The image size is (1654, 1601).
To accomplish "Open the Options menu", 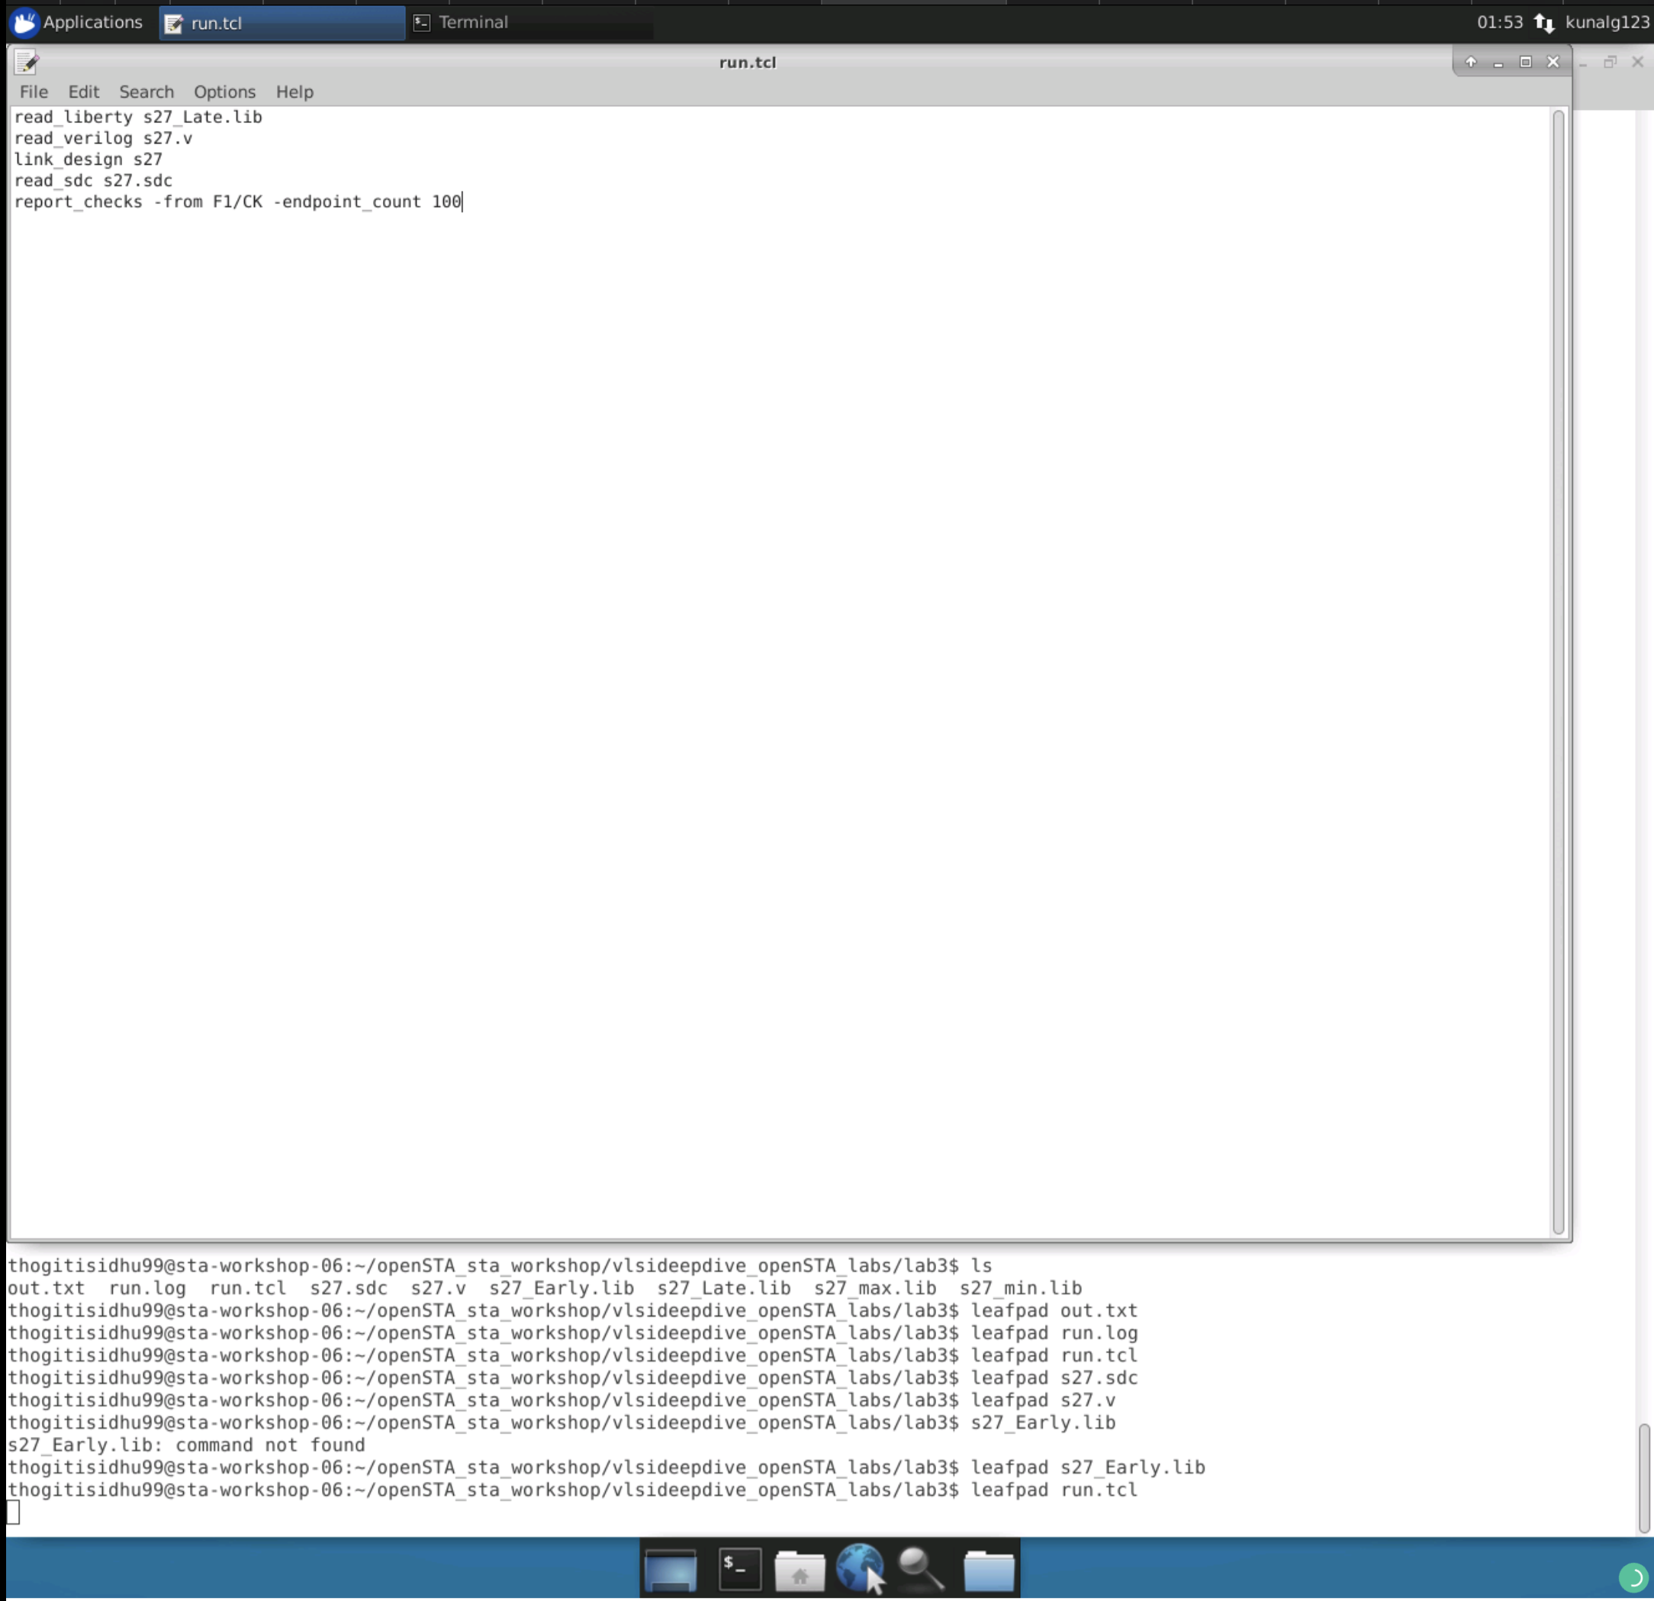I will [224, 91].
